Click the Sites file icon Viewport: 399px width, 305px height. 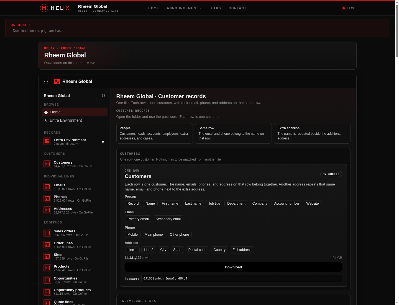point(47,256)
